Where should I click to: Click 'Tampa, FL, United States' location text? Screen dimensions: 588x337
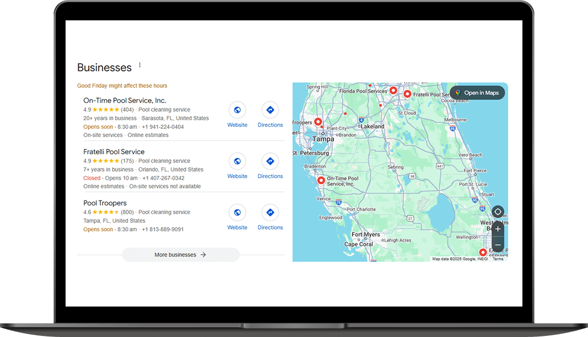click(x=114, y=221)
